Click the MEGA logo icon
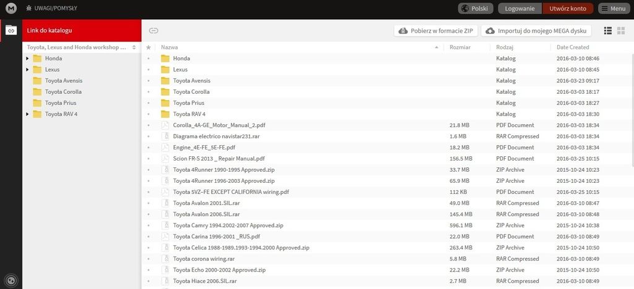This screenshot has height=289, width=634. click(11, 9)
